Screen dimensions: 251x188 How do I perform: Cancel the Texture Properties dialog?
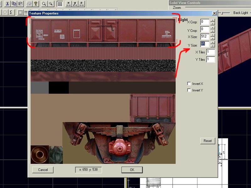(43, 170)
